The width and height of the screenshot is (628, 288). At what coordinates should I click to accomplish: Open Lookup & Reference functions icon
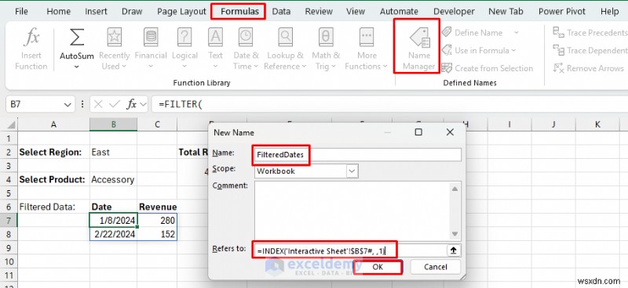click(x=286, y=38)
